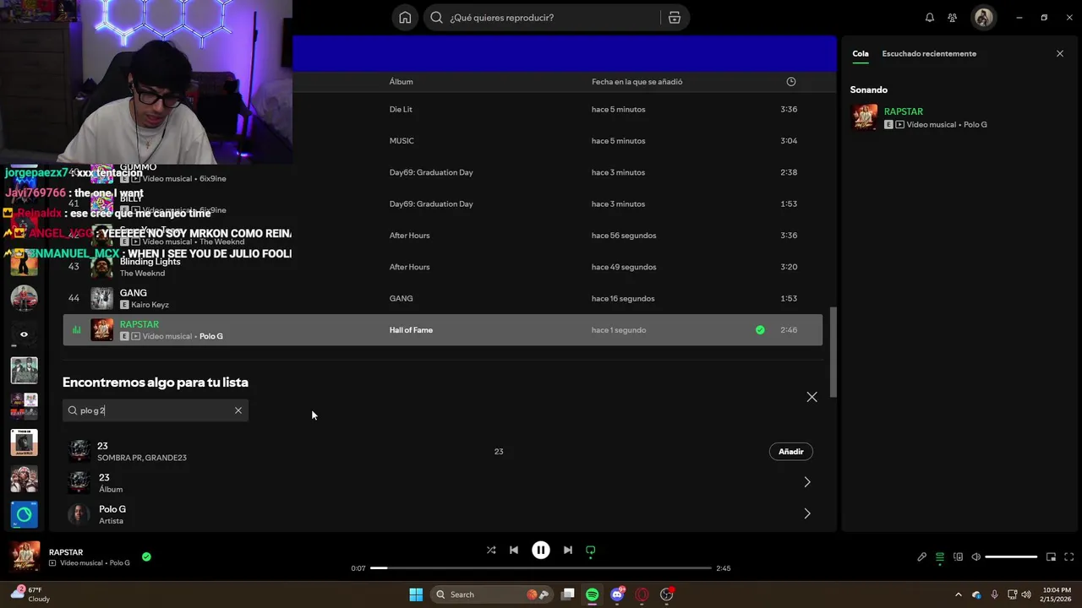Open Die Lit album link

pos(401,109)
